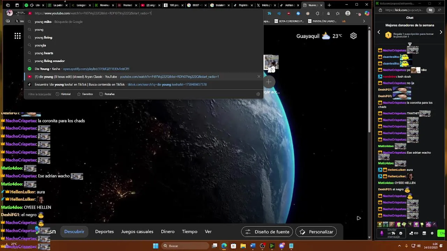Add a new quick link with plus tile

click(x=269, y=82)
